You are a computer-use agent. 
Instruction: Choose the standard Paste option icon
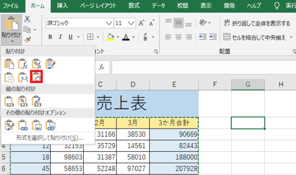(9, 64)
